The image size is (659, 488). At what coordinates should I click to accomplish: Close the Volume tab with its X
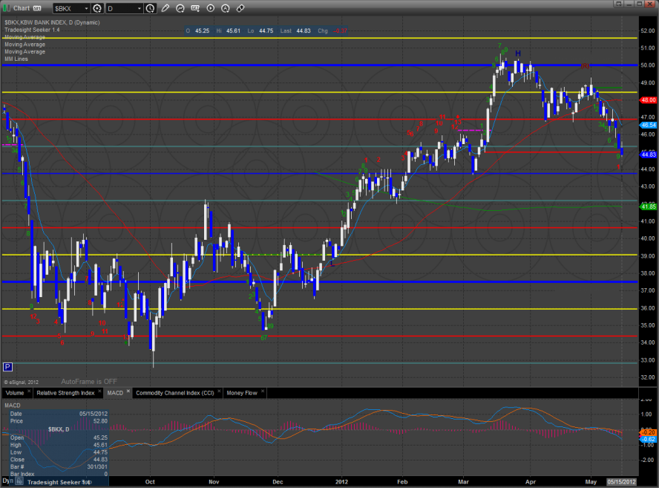[x=30, y=391]
